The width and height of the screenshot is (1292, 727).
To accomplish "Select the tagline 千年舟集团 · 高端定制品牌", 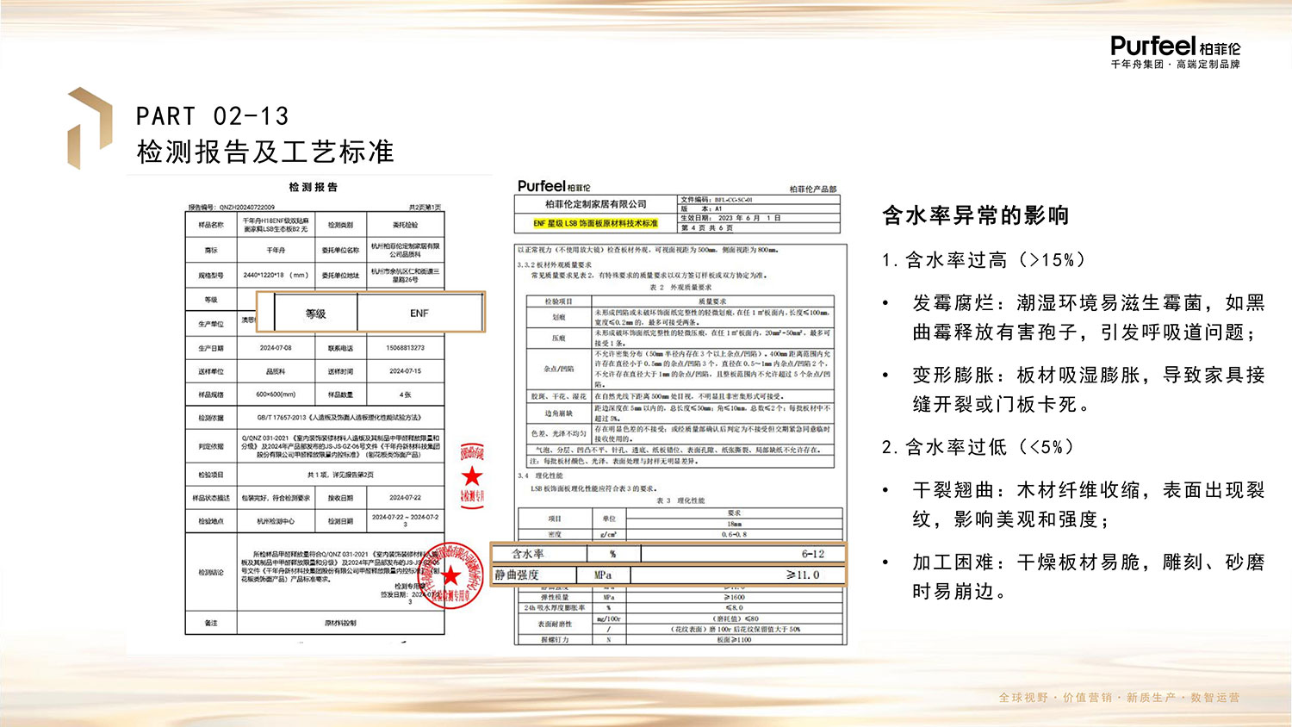I will (x=1175, y=65).
